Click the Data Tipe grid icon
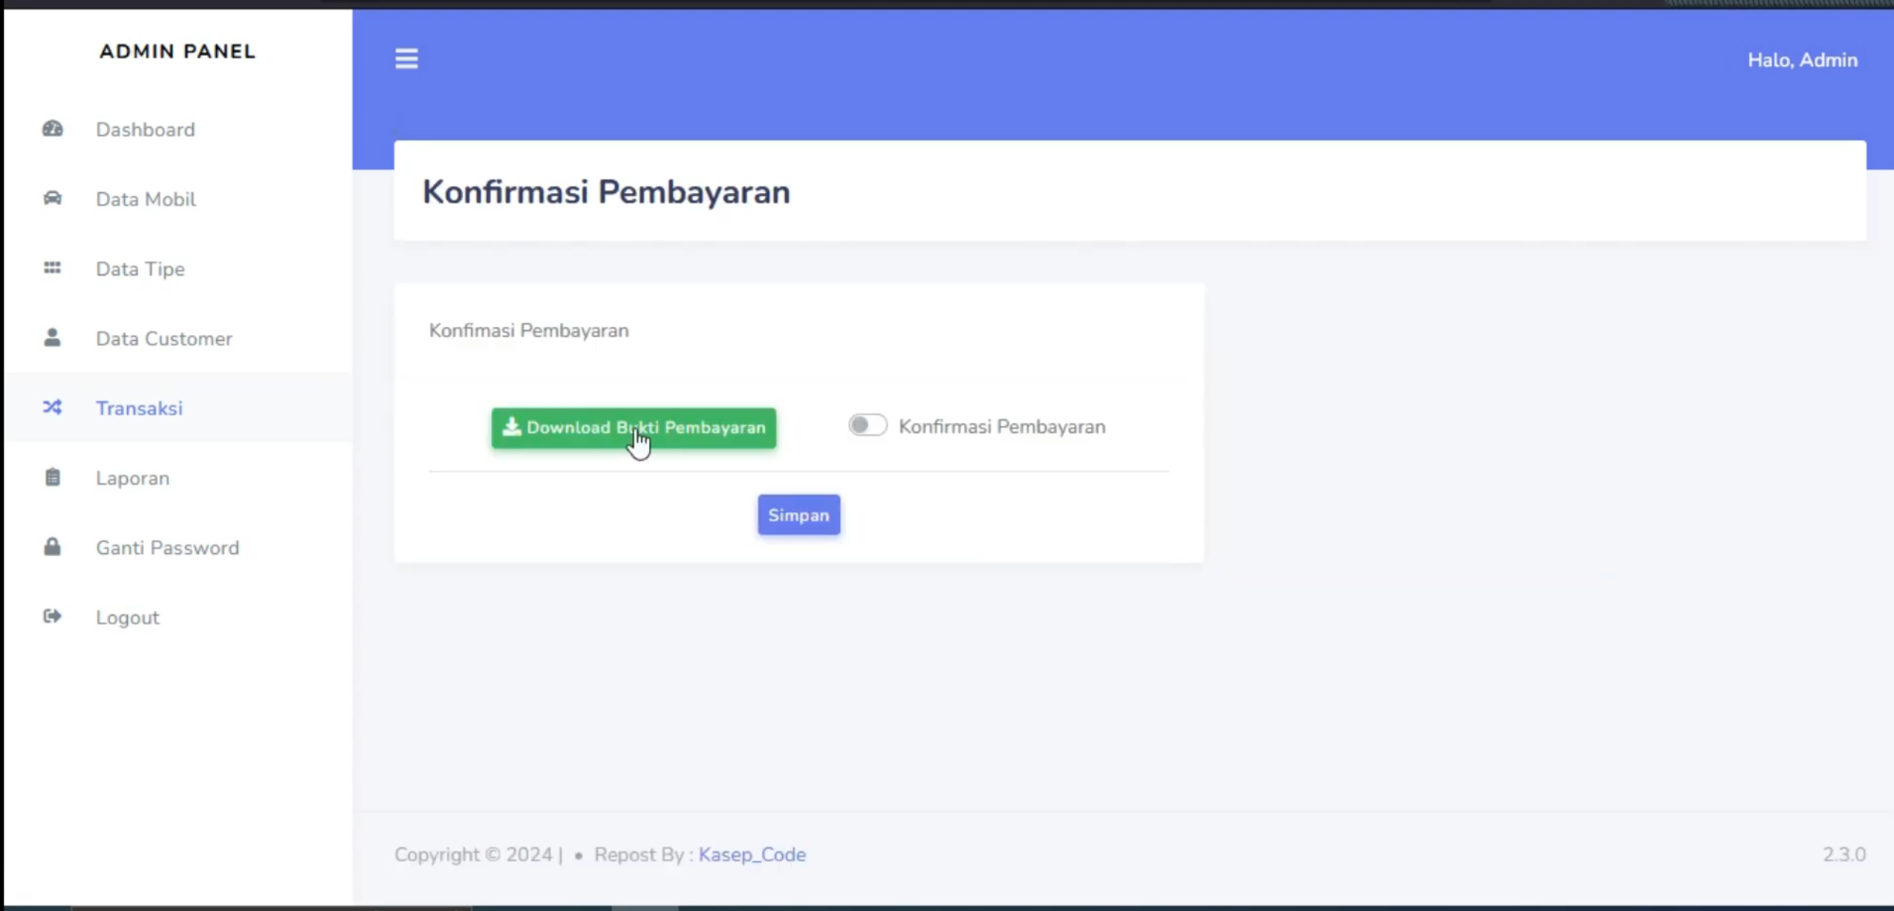Viewport: 1894px width, 911px height. [52, 268]
